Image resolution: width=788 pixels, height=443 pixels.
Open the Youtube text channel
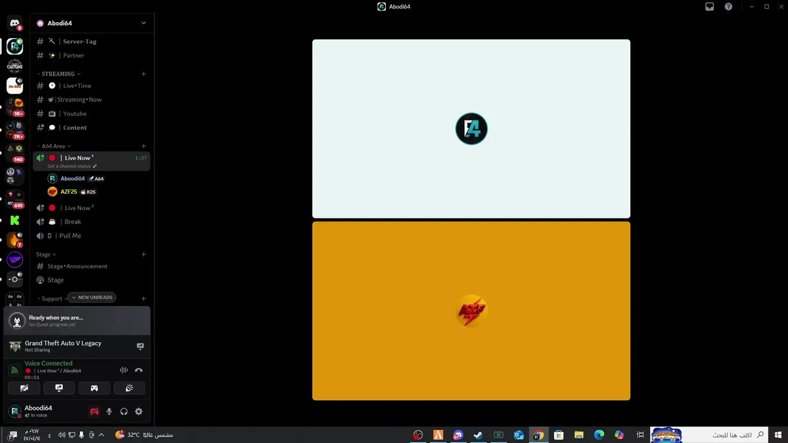tap(91, 114)
